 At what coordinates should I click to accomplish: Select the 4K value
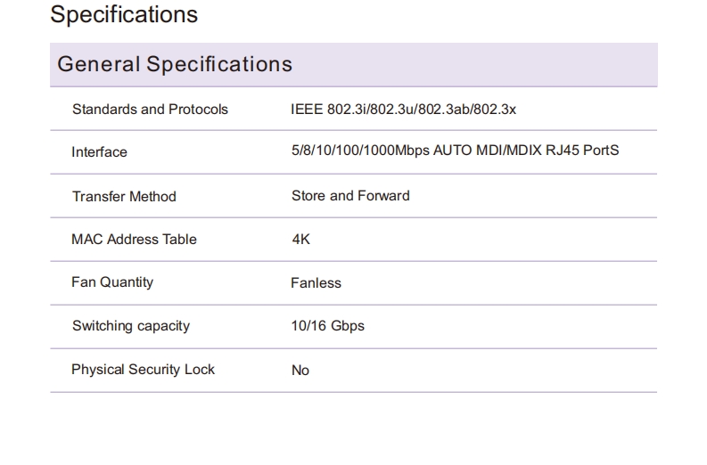tap(300, 240)
